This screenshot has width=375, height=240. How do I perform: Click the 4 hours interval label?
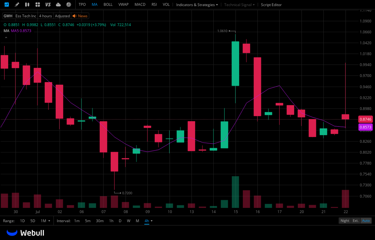pyautogui.click(x=45, y=16)
